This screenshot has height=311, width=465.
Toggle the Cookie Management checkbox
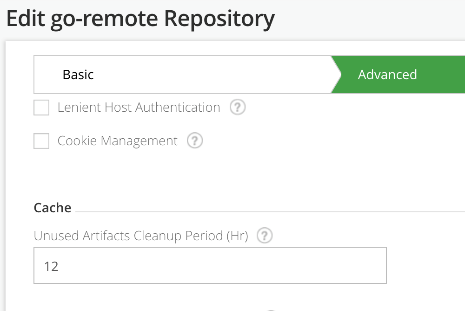tap(41, 141)
